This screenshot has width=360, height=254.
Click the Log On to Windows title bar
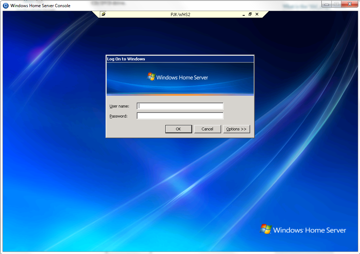pos(180,59)
